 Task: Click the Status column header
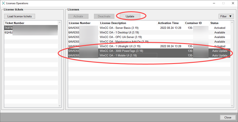point(220,23)
